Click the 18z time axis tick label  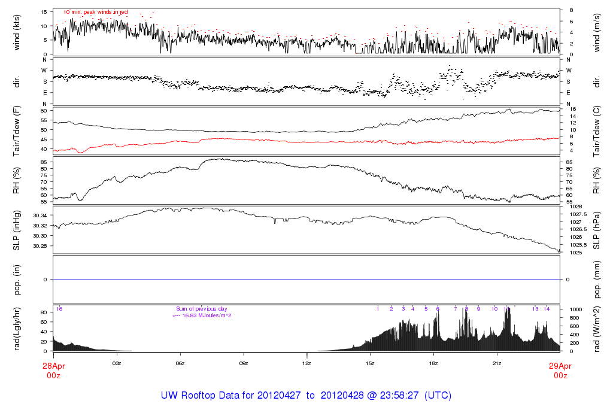(x=433, y=363)
